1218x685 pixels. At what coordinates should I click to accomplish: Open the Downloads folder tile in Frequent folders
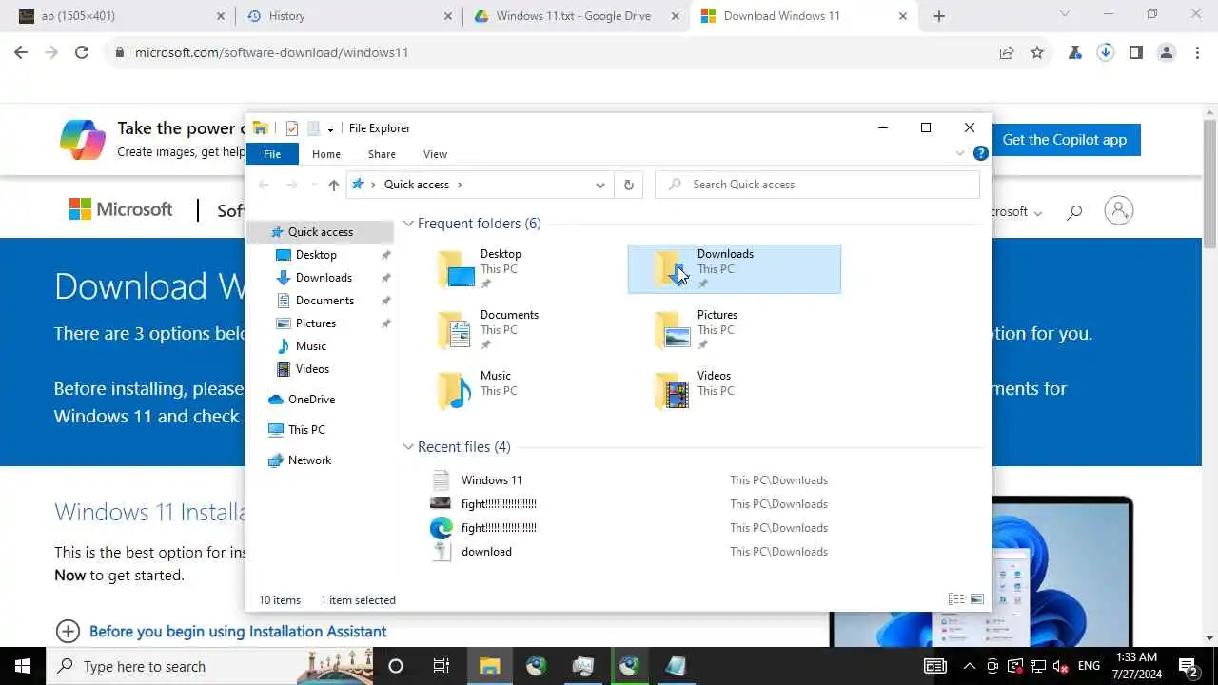[734, 269]
